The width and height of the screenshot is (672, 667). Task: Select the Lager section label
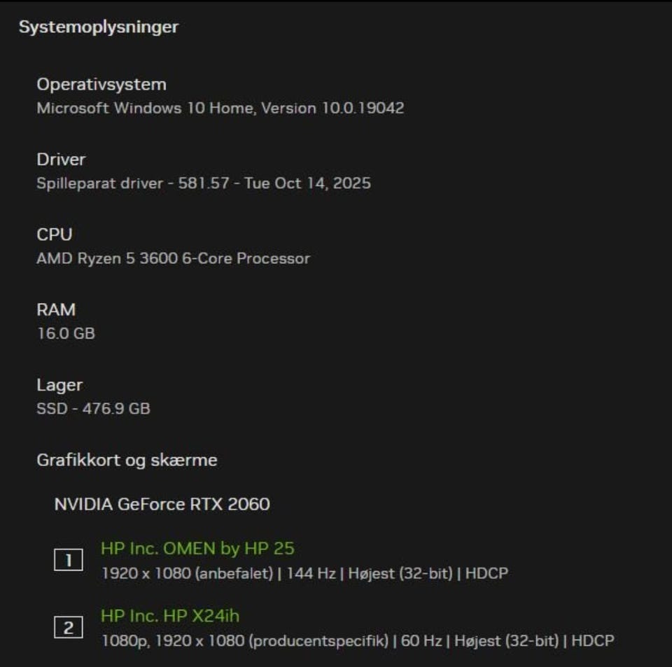tap(59, 385)
